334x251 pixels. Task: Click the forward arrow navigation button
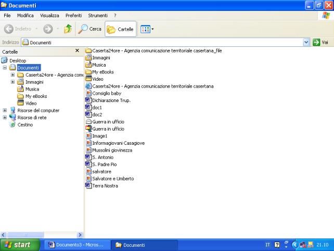(x=48, y=29)
